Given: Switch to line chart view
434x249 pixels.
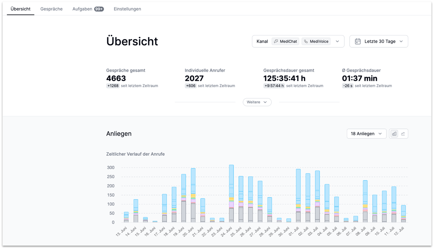Looking at the screenshot, I should coord(403,134).
